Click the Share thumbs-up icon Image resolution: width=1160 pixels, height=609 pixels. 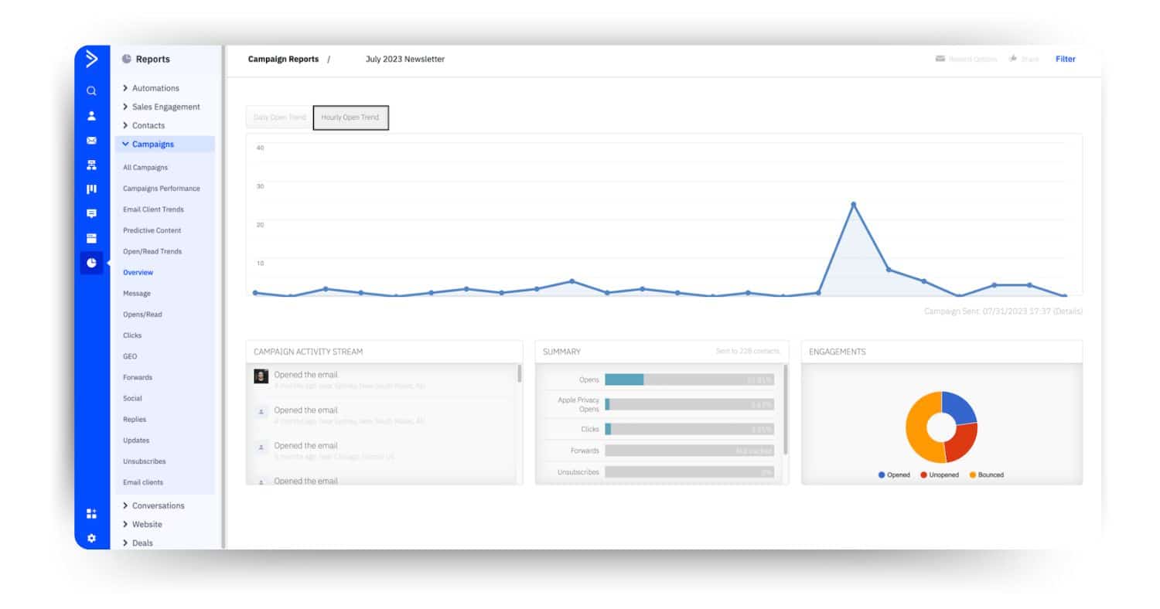point(1013,59)
